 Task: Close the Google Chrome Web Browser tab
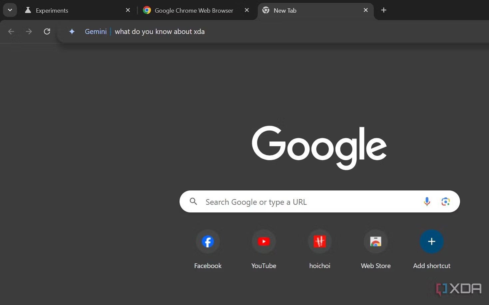(x=247, y=10)
